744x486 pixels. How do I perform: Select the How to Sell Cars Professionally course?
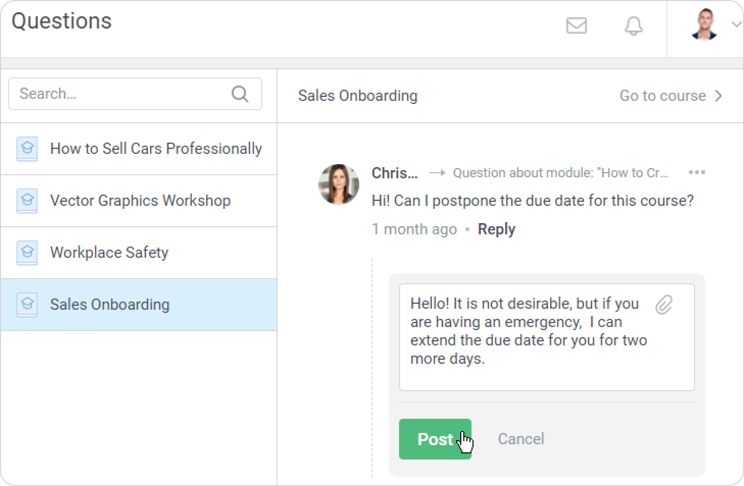coord(139,149)
